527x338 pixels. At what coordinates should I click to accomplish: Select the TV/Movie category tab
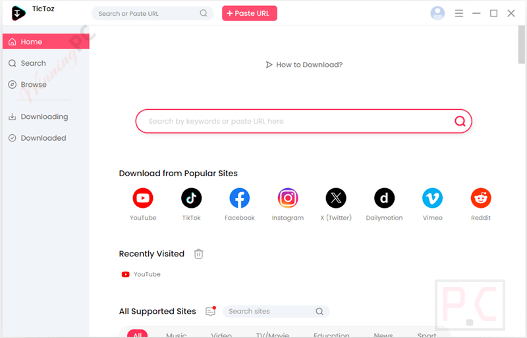272,335
